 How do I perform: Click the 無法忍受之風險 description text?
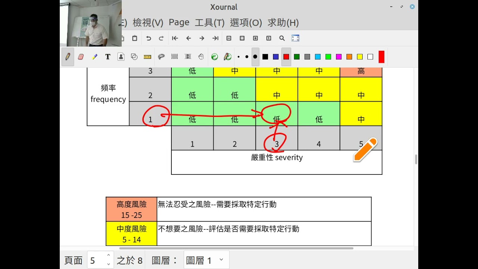217,204
